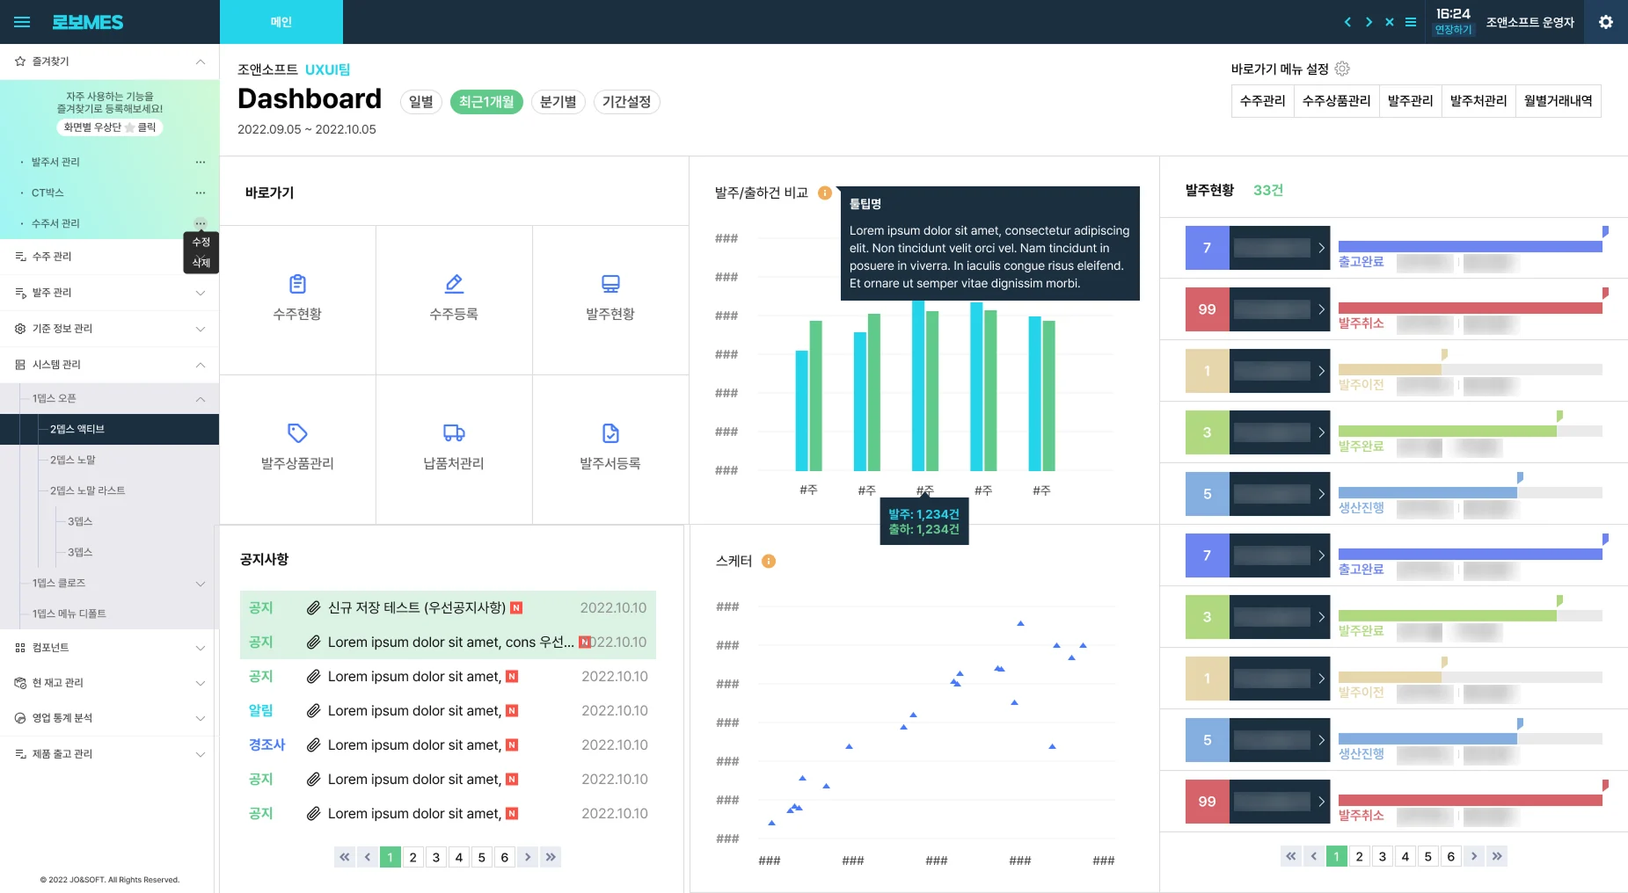Close tabs with the top bar X icon
1628x893 pixels.
click(1390, 22)
